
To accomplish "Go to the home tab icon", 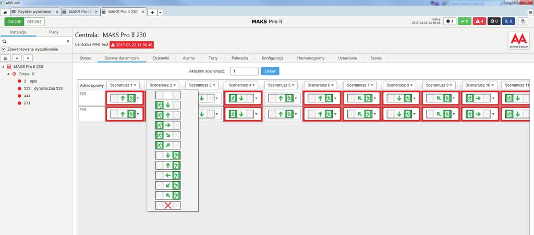I will point(5,12).
